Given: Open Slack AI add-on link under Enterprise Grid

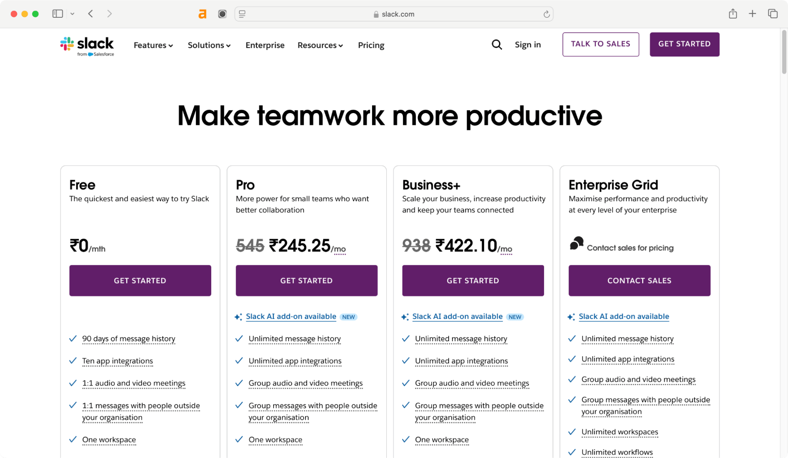Looking at the screenshot, I should [x=624, y=317].
